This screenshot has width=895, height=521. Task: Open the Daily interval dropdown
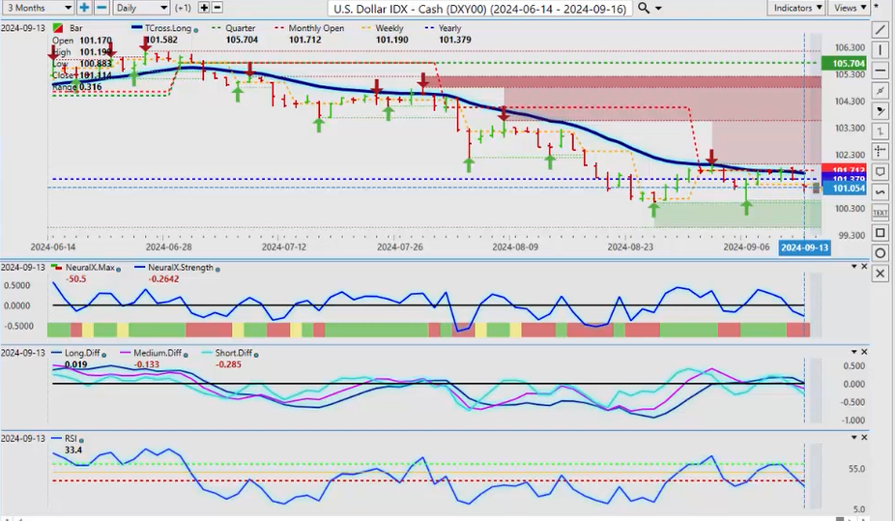tap(141, 8)
